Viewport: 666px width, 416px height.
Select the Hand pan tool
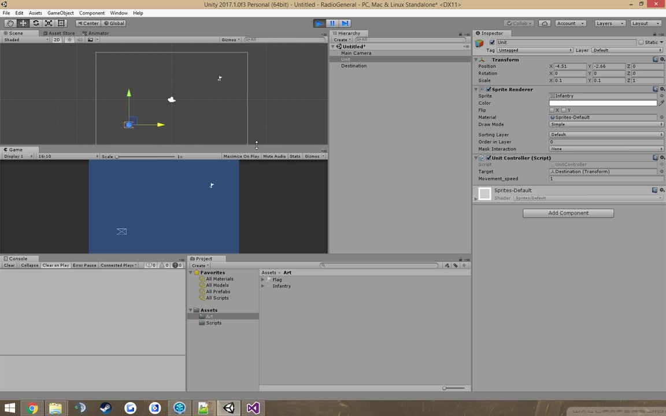(10, 23)
